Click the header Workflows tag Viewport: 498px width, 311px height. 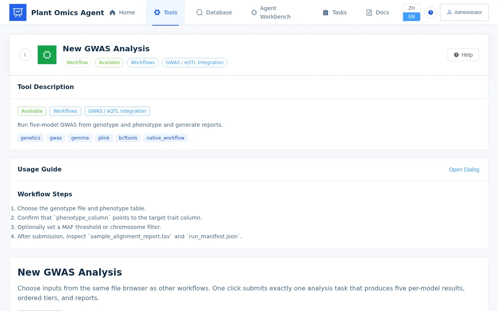(143, 63)
